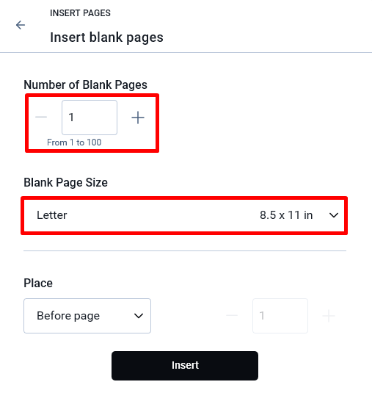This screenshot has height=404, width=372.
Task: Open the Before page placement dropdown
Action: tap(87, 316)
